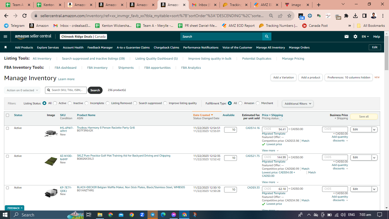Open the settings gear icon
The image size is (389, 219).
coord(355,36)
